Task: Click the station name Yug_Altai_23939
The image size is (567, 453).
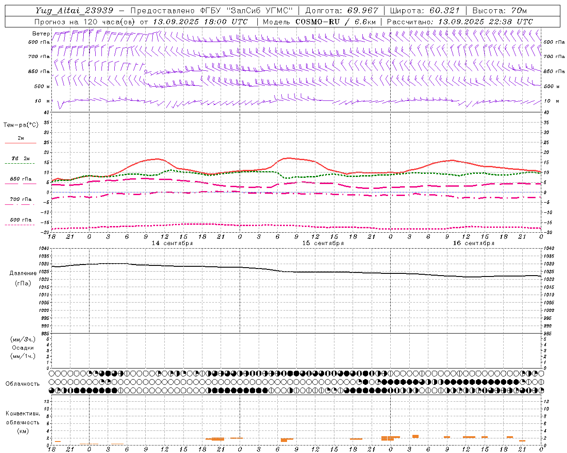Action: click(x=74, y=11)
